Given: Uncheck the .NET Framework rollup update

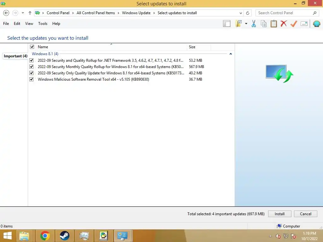Looking at the screenshot, I should click(x=31, y=60).
